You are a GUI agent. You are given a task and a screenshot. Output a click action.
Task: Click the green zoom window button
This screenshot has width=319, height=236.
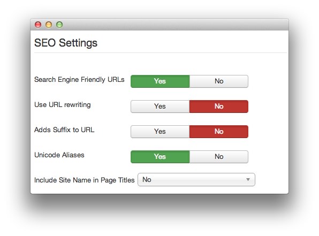tap(59, 25)
